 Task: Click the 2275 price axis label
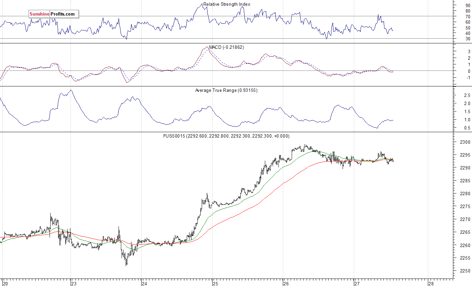[465, 206]
